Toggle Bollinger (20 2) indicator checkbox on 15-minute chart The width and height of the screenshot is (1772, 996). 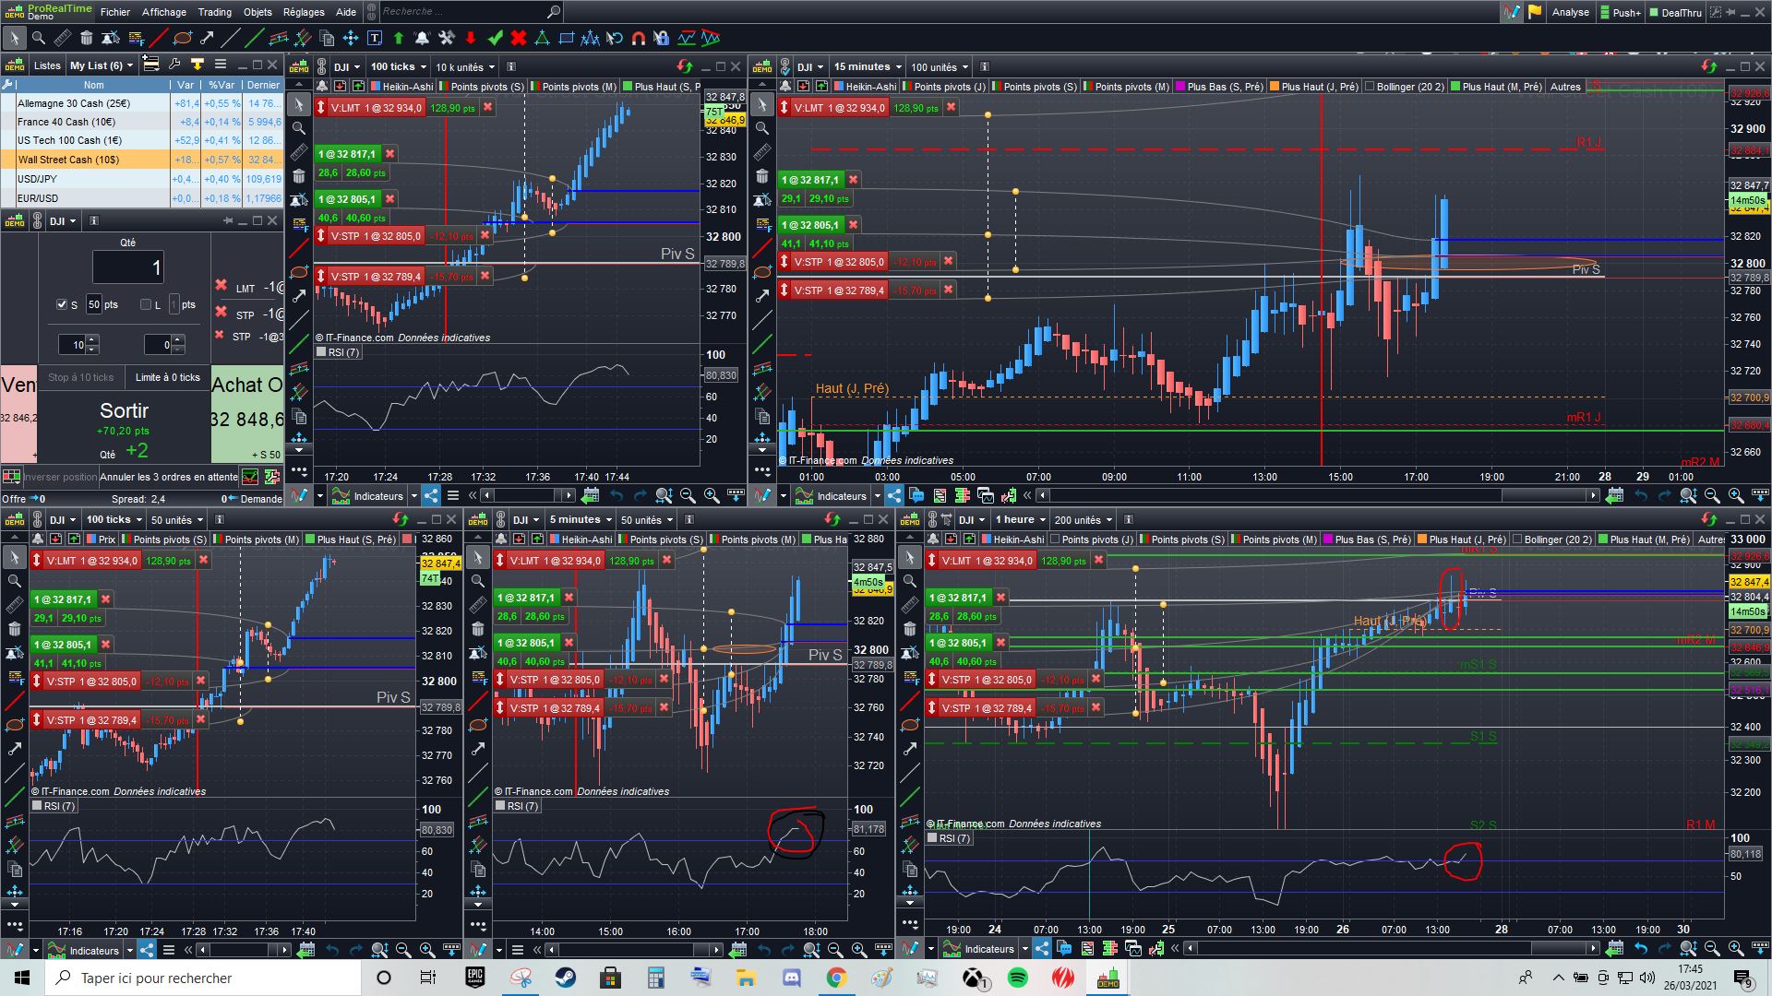[1370, 87]
